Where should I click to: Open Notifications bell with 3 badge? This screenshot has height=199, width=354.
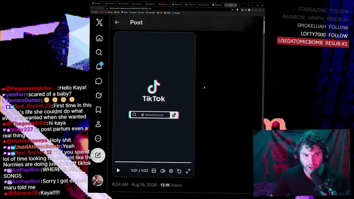[99, 66]
